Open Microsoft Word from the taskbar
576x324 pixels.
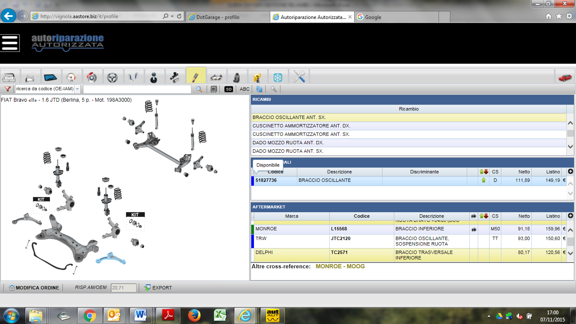141,315
